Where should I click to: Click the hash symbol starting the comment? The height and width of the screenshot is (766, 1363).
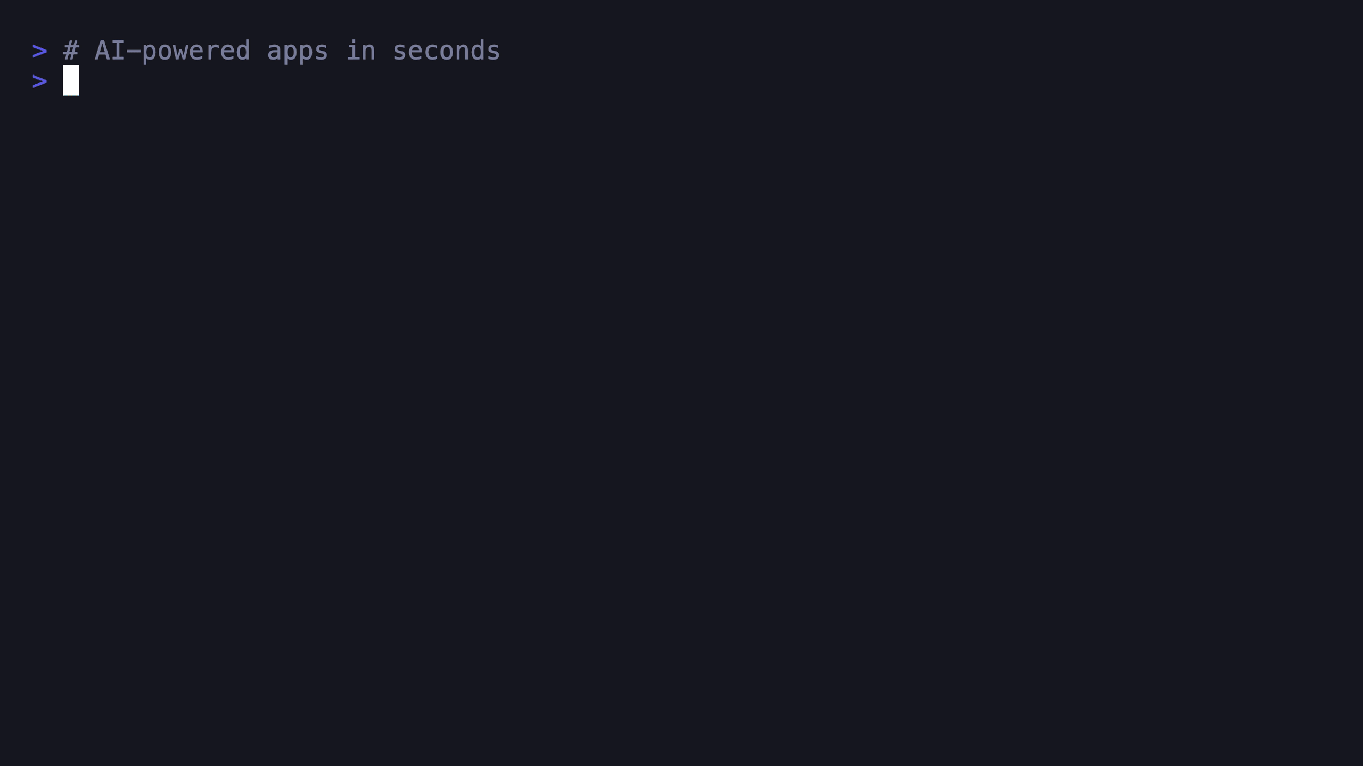pos(71,51)
